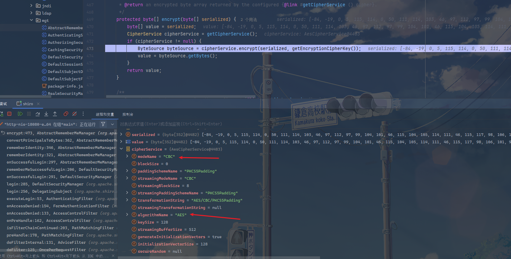Mute all breakpoints
The width and height of the screenshot is (511, 259).
click(x=75, y=114)
